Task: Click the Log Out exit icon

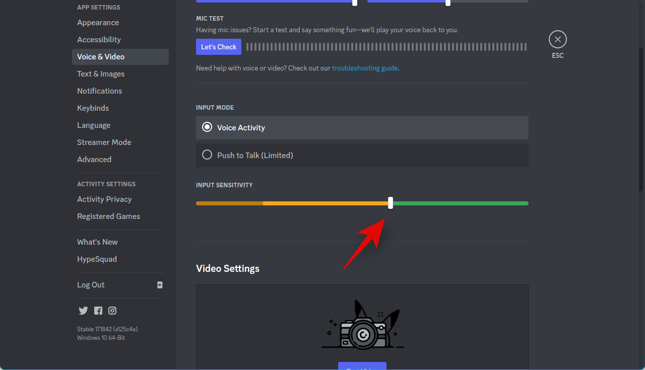Action: (x=160, y=285)
